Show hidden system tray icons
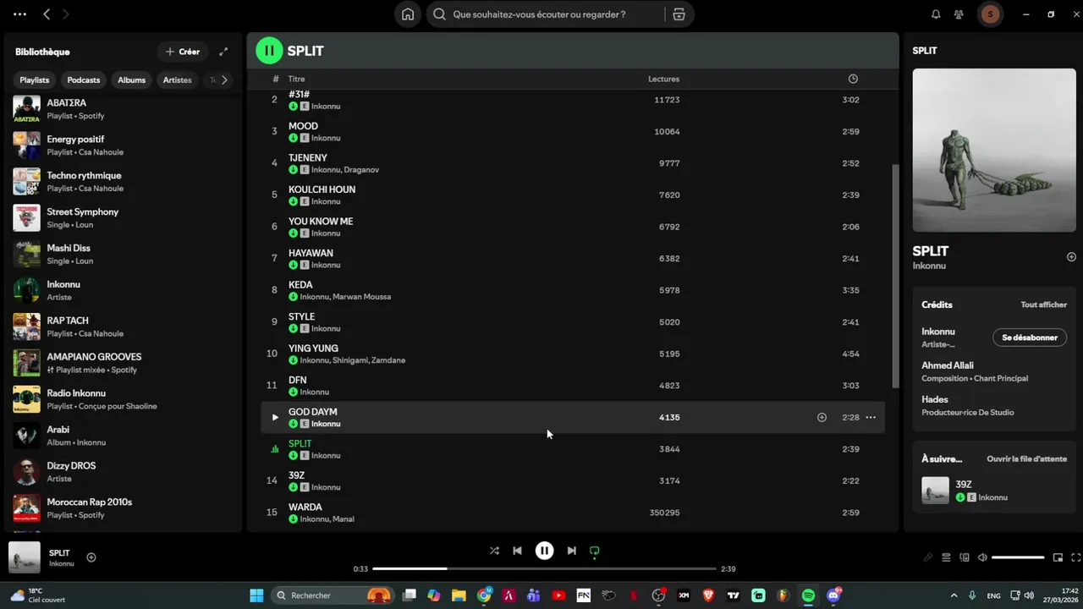The height and width of the screenshot is (609, 1083). [x=954, y=595]
